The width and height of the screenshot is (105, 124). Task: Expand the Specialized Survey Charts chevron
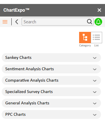(x=95, y=92)
